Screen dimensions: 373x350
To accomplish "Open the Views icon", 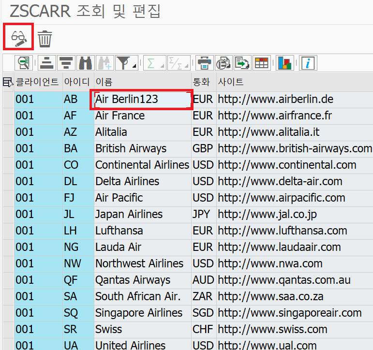I will tap(224, 63).
